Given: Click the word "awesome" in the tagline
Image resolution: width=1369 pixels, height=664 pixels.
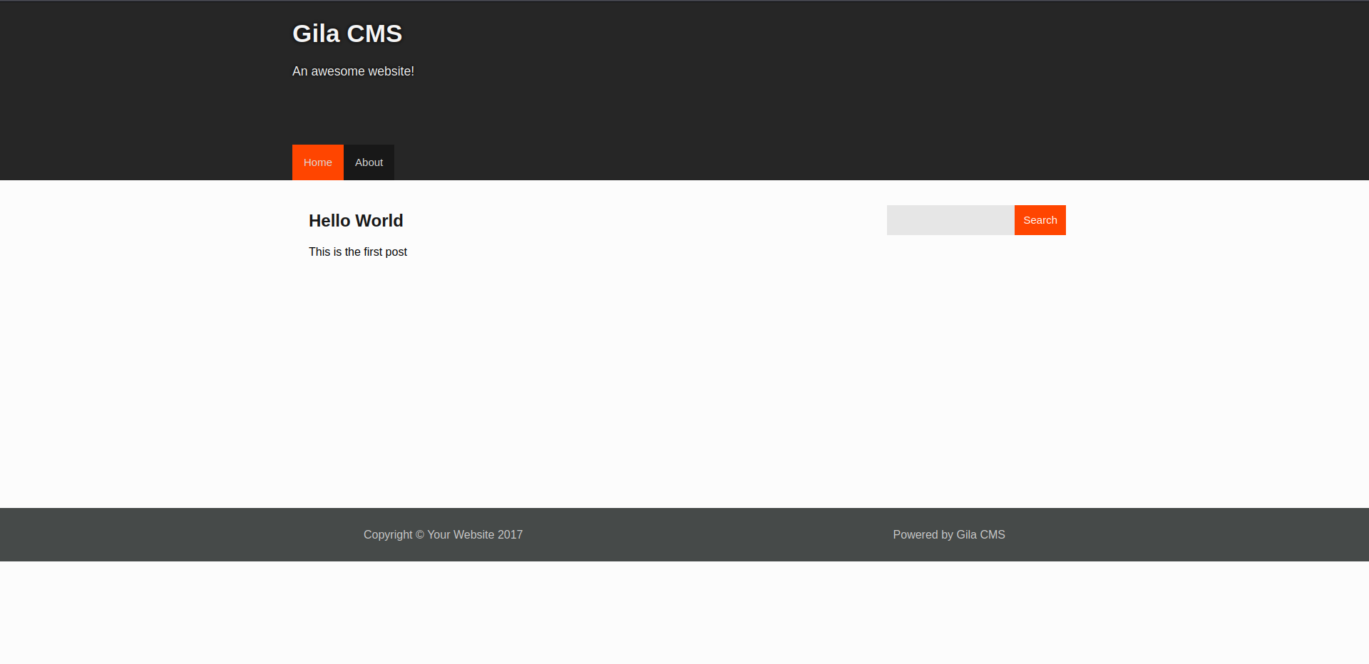Looking at the screenshot, I should click(338, 71).
